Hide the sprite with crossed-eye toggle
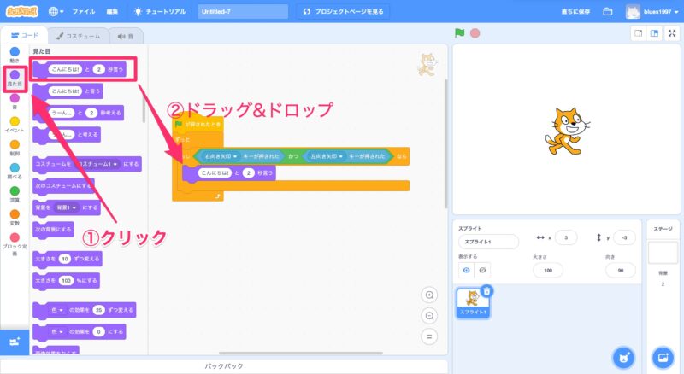 (482, 270)
